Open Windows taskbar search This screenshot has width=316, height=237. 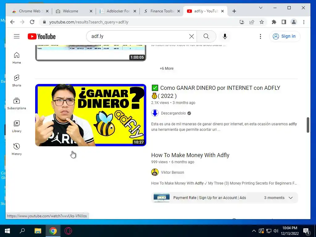(22, 231)
